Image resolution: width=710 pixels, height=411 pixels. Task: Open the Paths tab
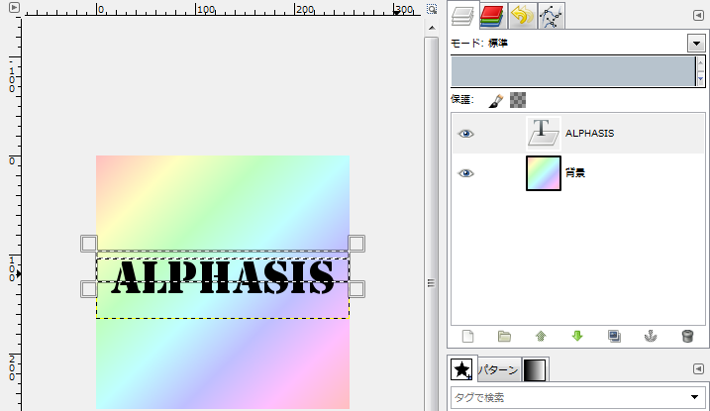click(551, 16)
